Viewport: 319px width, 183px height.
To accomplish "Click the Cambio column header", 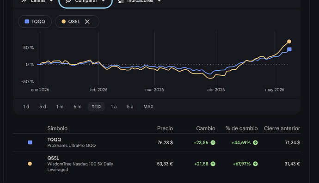I will [206, 128].
